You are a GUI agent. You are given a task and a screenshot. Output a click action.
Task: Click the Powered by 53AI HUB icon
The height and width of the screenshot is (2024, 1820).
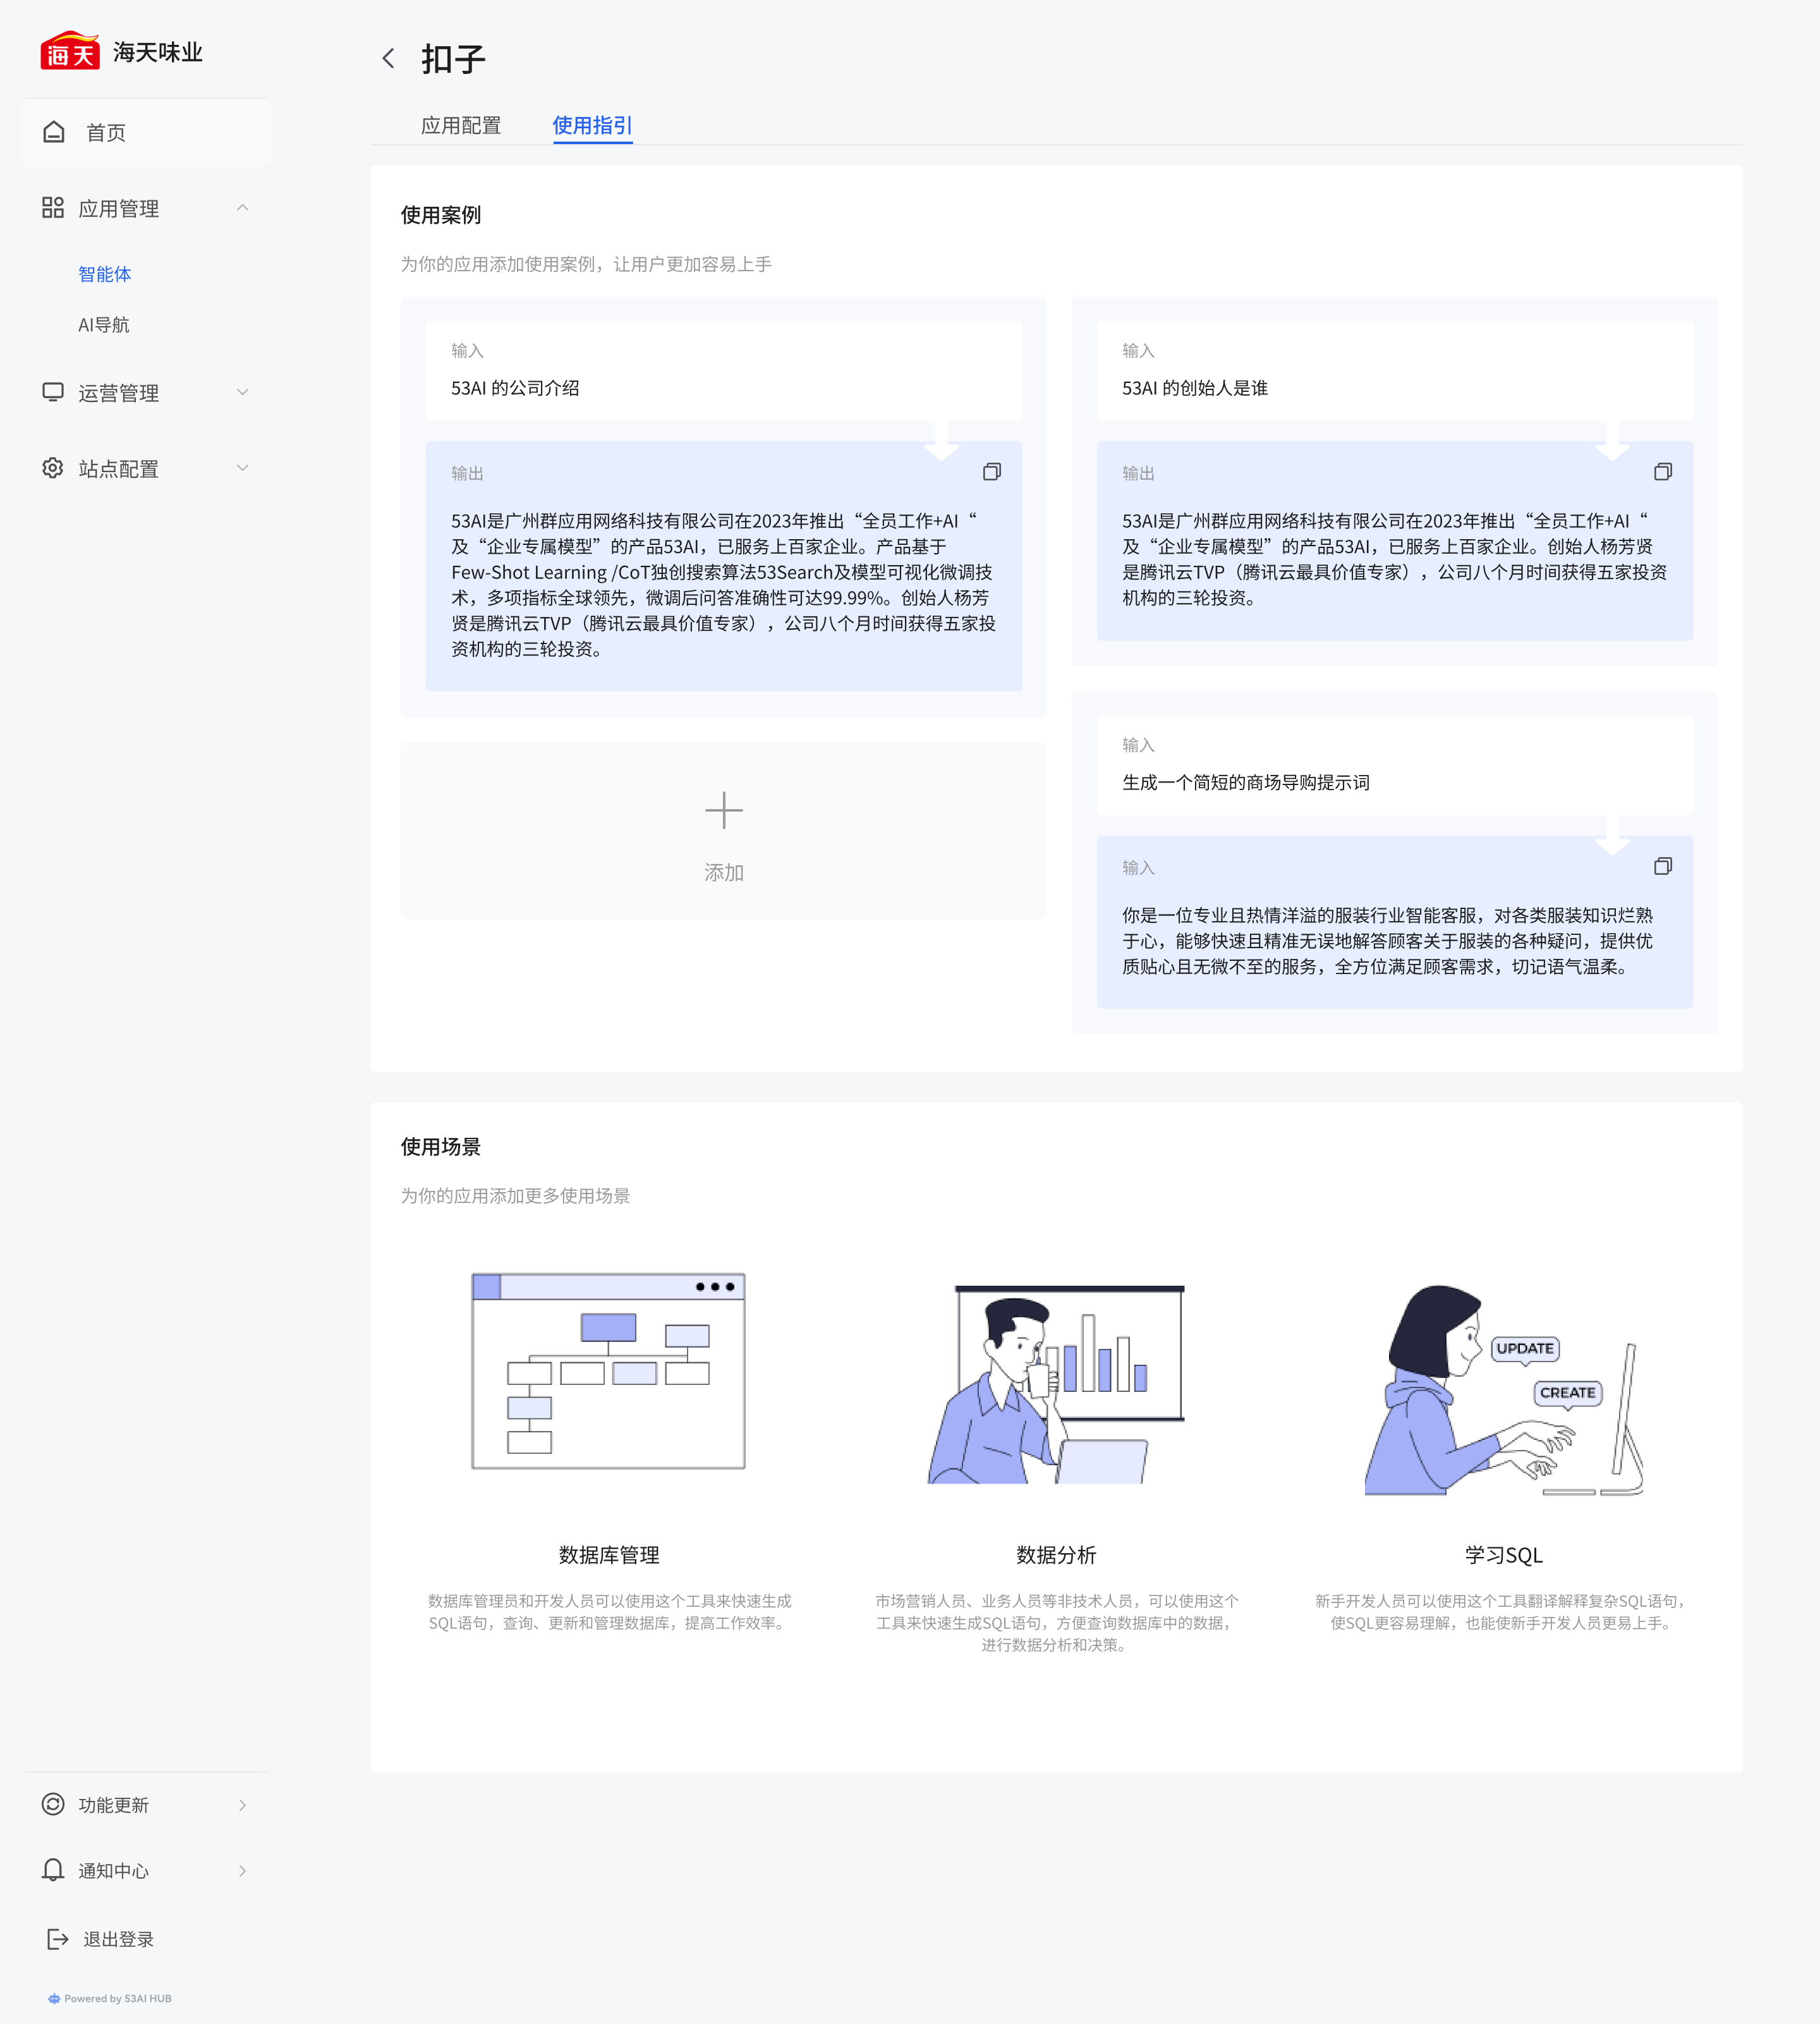[54, 1998]
